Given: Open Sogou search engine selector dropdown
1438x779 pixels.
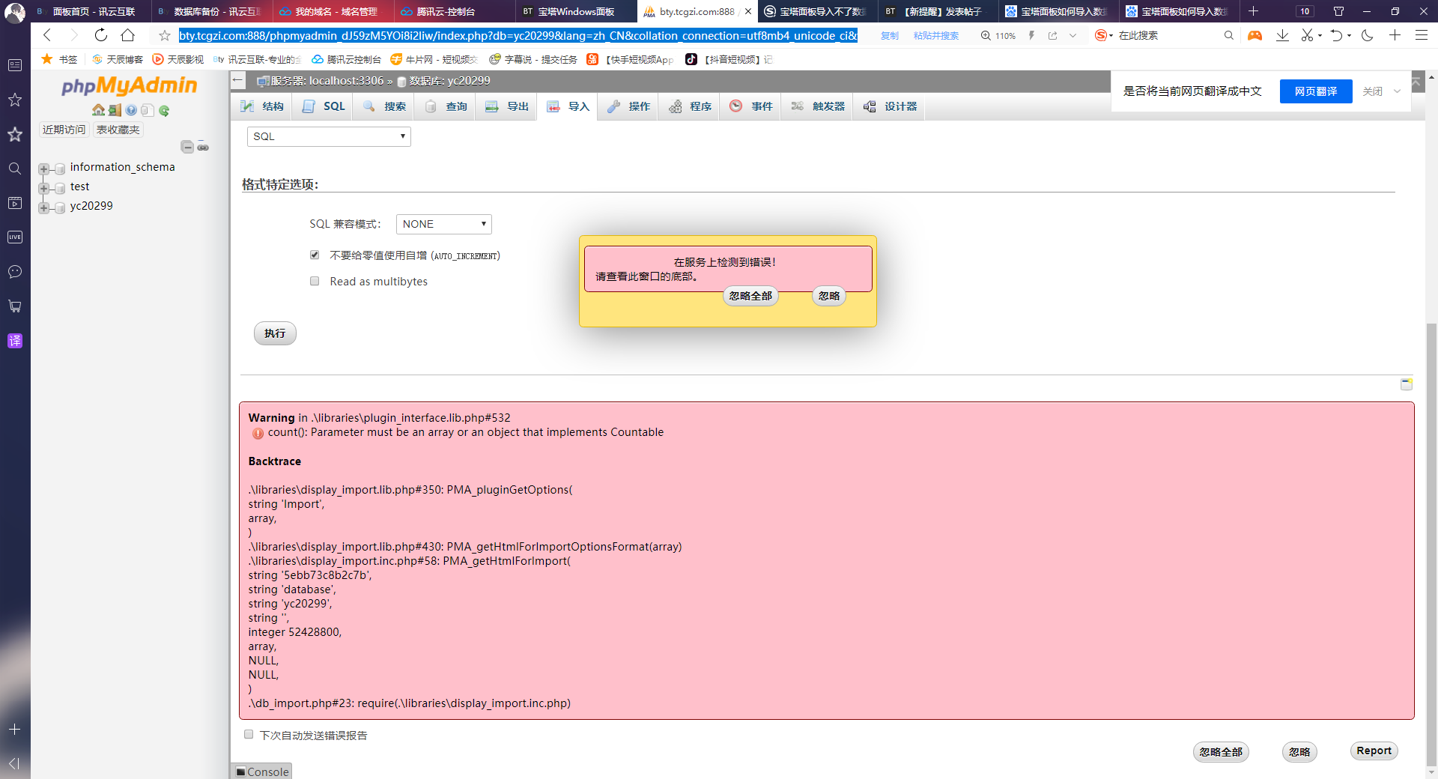Looking at the screenshot, I should [1103, 35].
